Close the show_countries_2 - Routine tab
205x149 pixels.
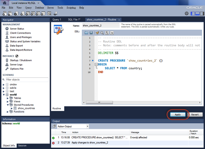(x=119, y=20)
